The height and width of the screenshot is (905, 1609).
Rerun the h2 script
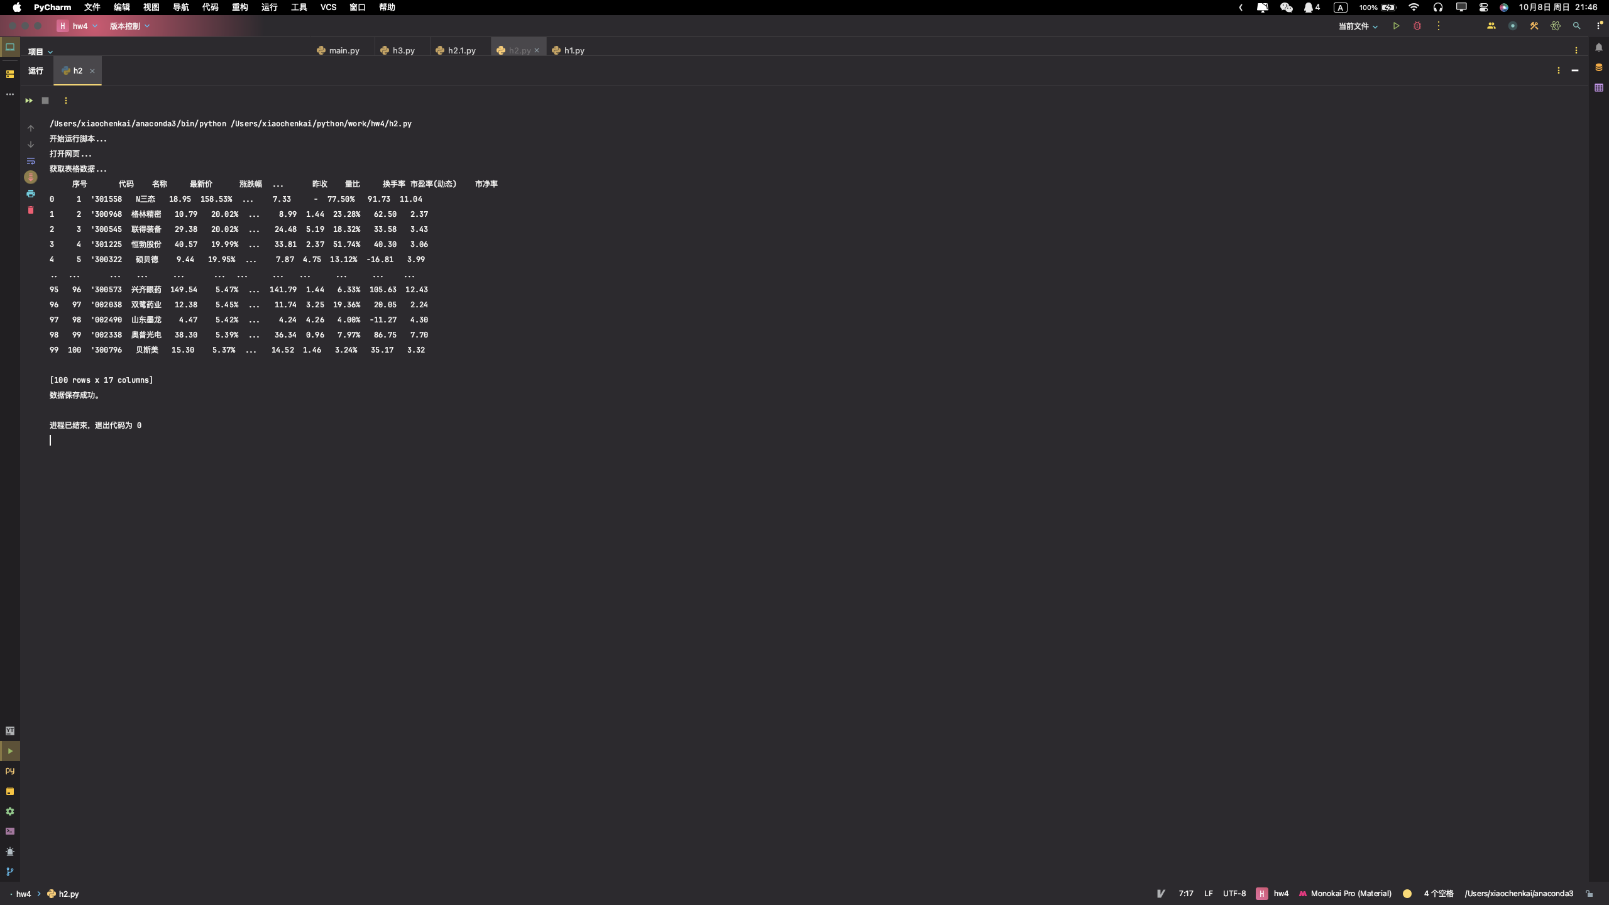click(x=29, y=101)
